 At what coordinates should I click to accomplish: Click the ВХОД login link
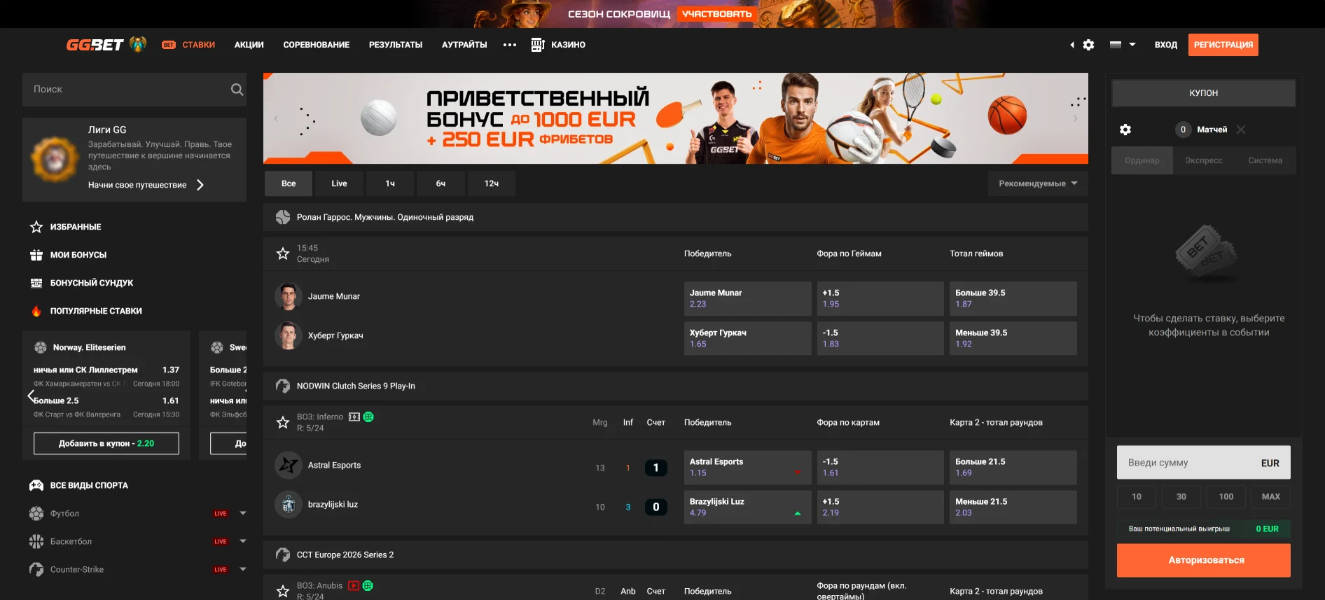point(1166,45)
